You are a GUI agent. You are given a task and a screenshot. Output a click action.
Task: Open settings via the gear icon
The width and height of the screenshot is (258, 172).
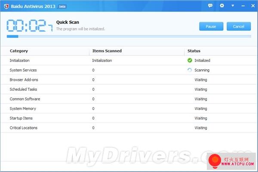(222, 6)
